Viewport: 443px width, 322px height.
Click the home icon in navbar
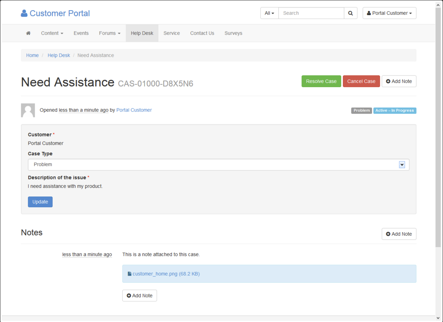(x=28, y=33)
